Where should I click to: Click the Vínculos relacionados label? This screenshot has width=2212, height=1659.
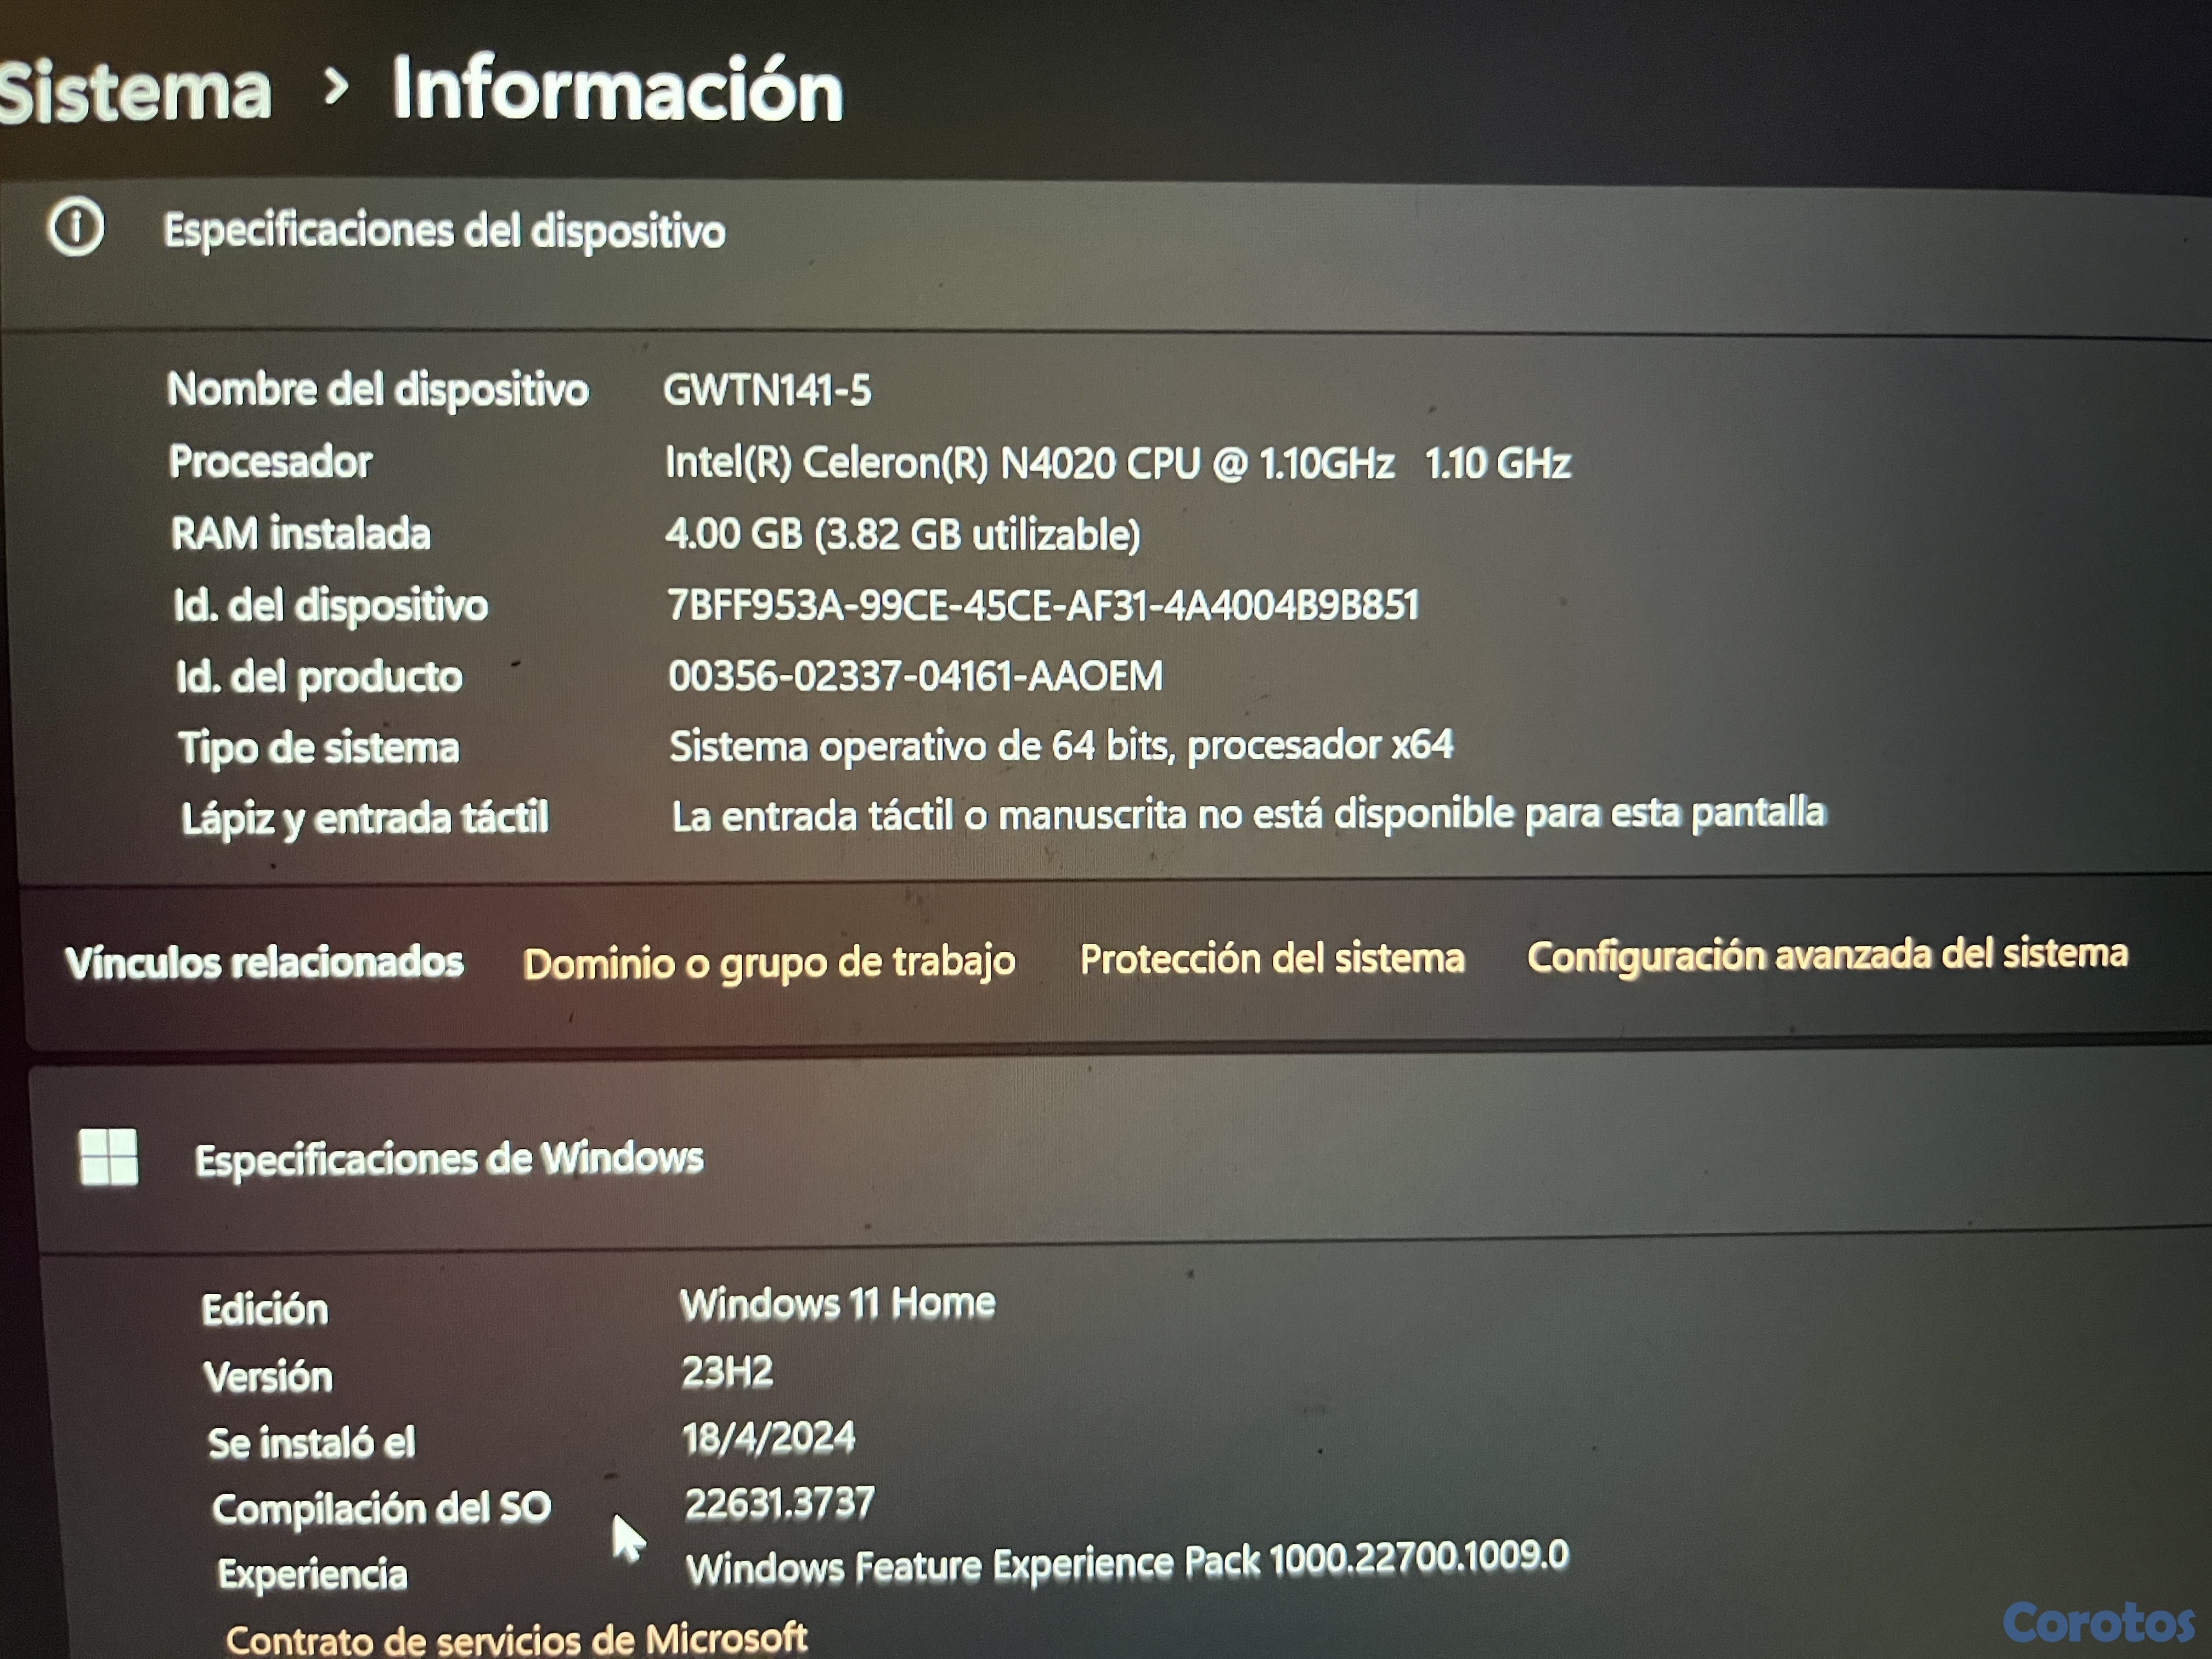[265, 962]
